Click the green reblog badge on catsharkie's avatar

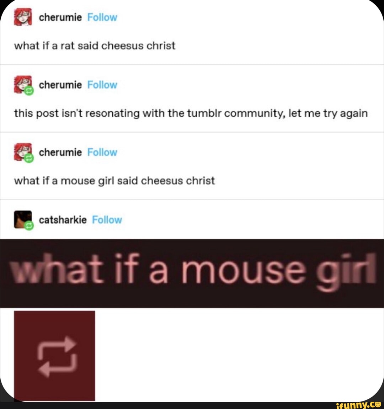29,225
